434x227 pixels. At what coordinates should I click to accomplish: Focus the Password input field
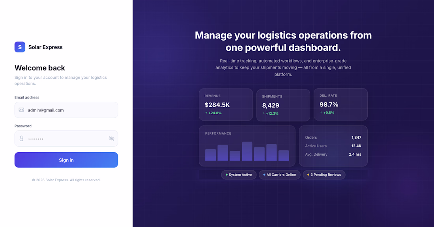(x=66, y=138)
